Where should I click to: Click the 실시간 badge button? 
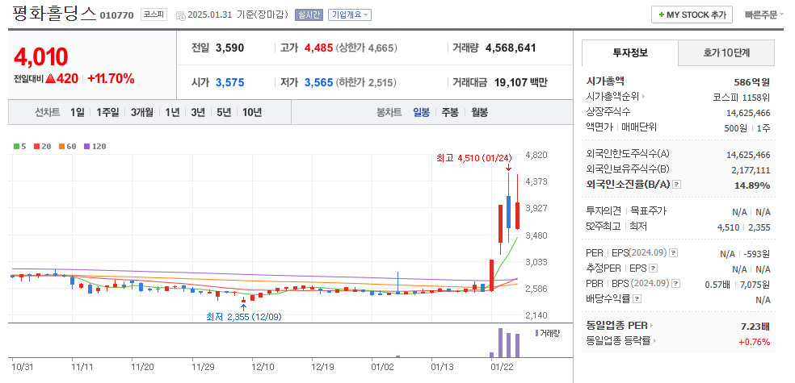point(309,15)
